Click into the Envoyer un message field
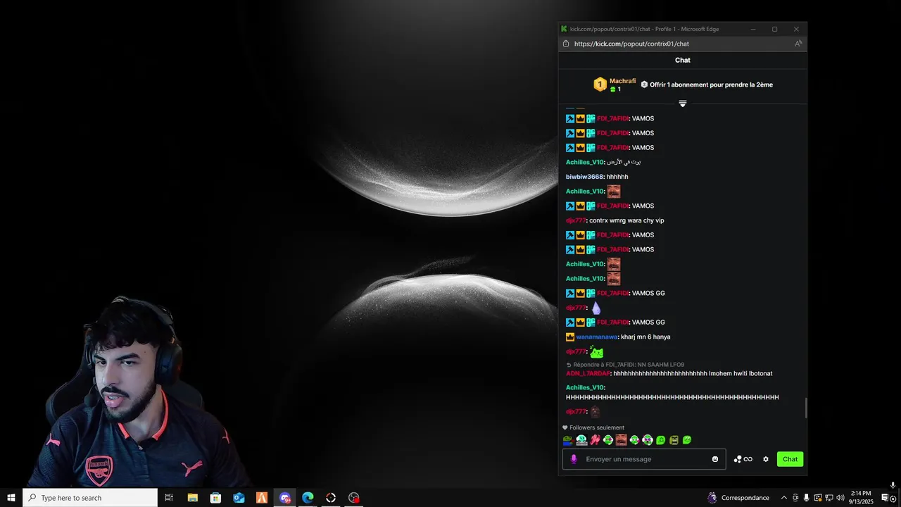The image size is (901, 507). [644, 459]
